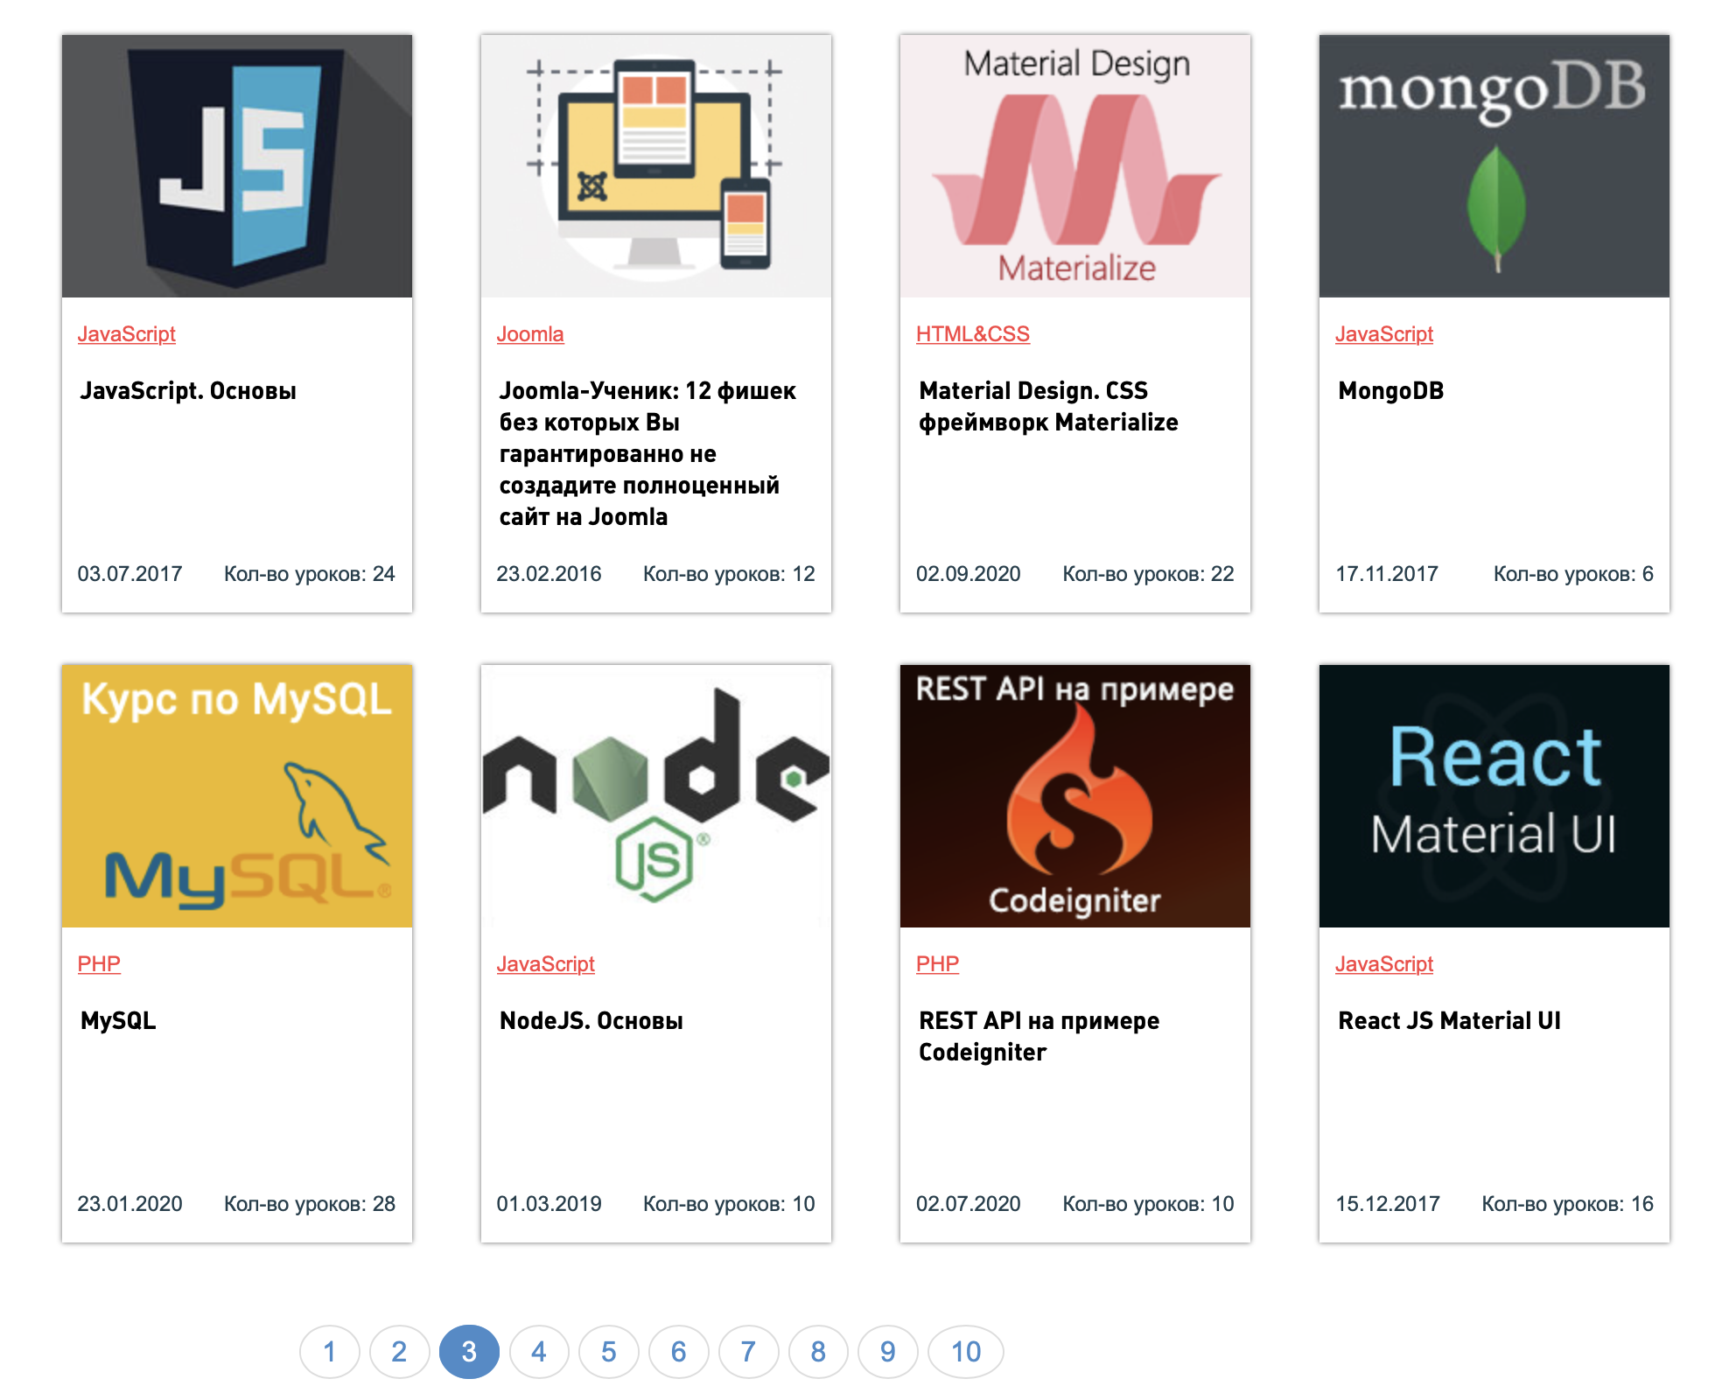Screen dimensions: 1715x1400
Task: Open the 'React JS Material UI' course title
Action: tap(1450, 1021)
